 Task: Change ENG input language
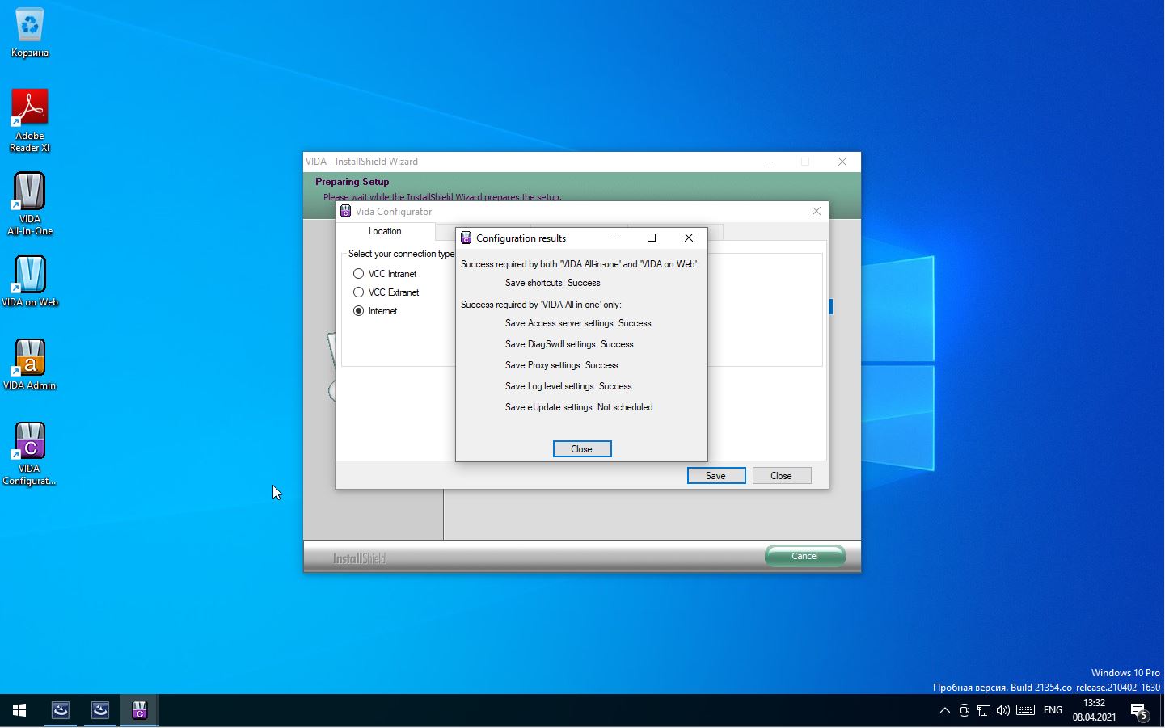point(1053,710)
